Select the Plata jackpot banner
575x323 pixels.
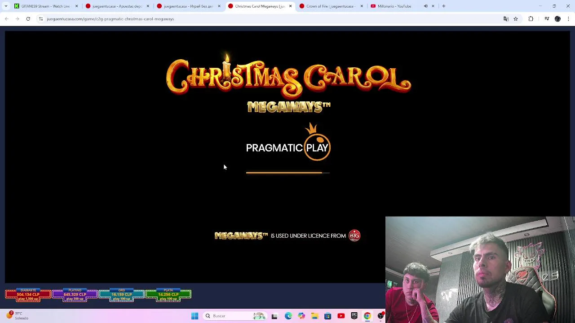click(168, 295)
